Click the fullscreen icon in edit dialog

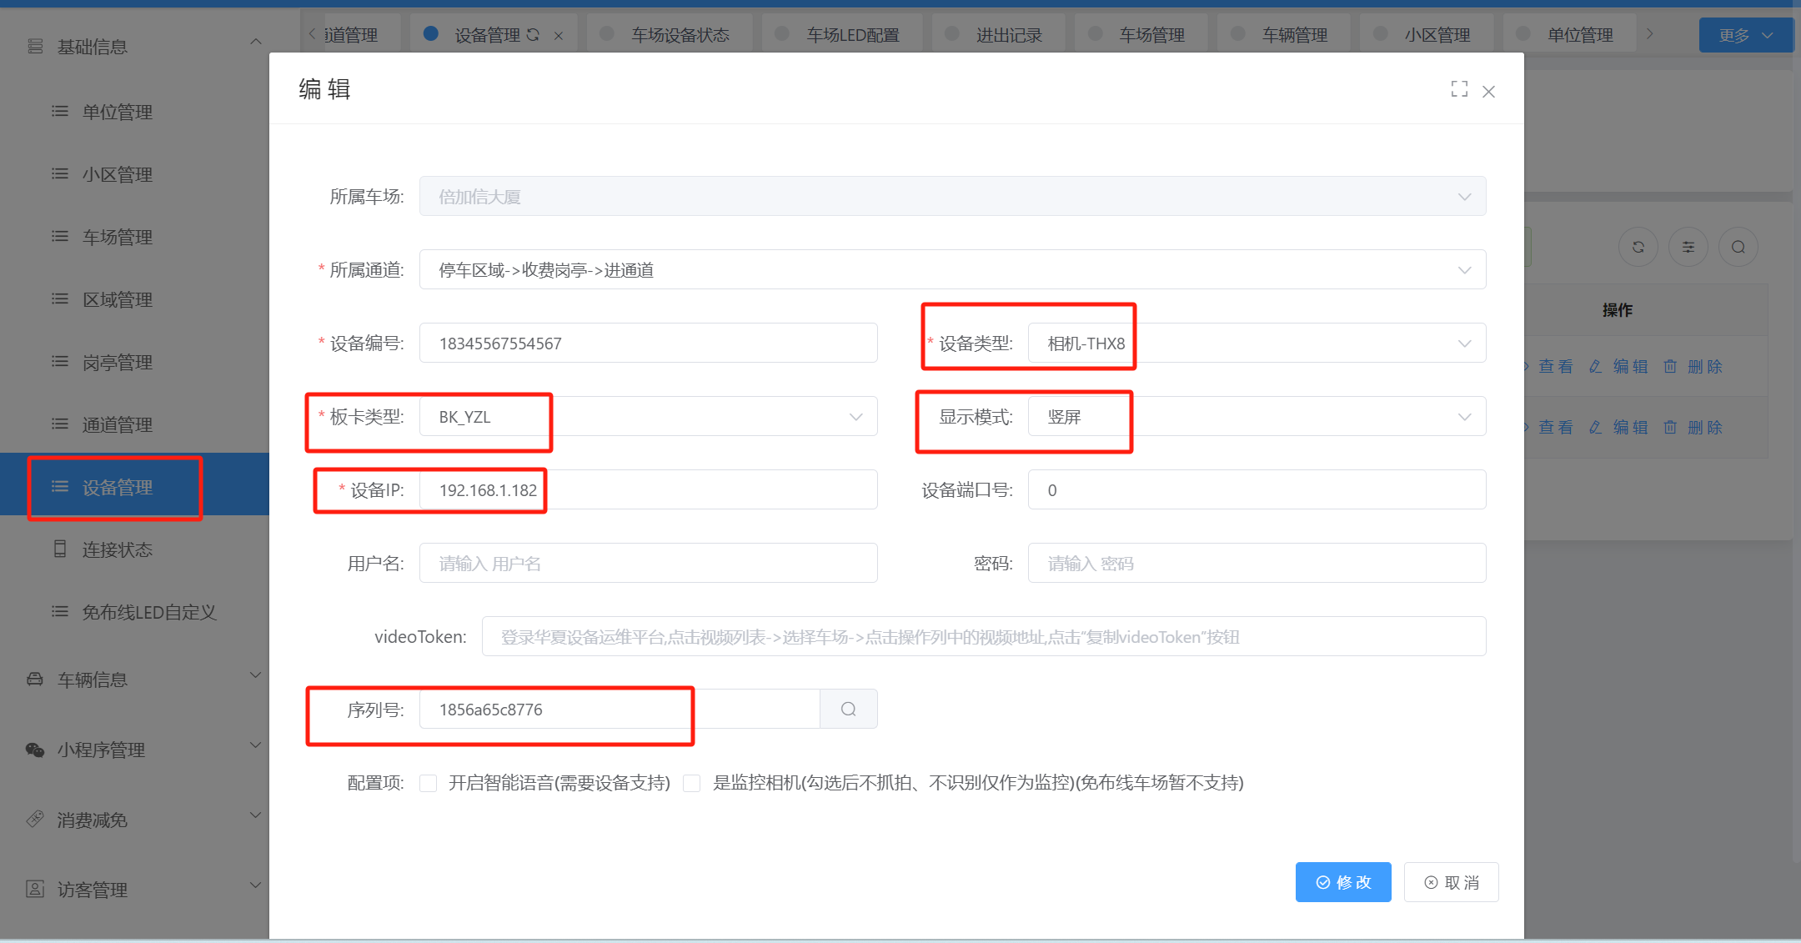1459,89
